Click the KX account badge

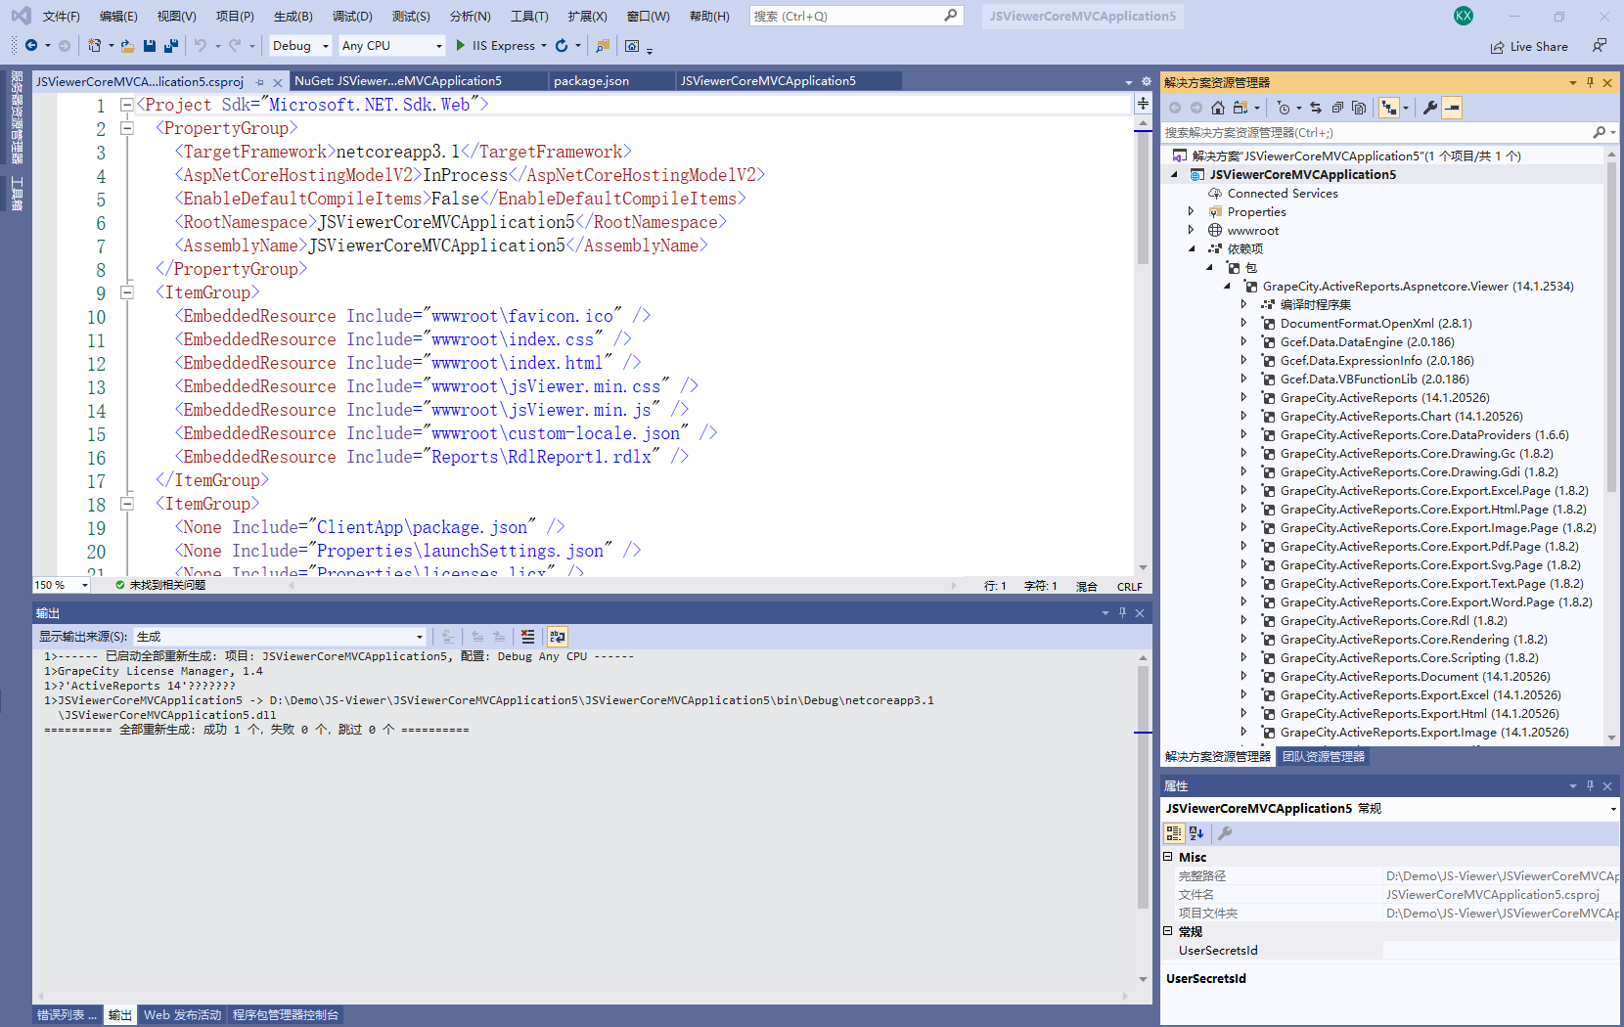[x=1464, y=16]
